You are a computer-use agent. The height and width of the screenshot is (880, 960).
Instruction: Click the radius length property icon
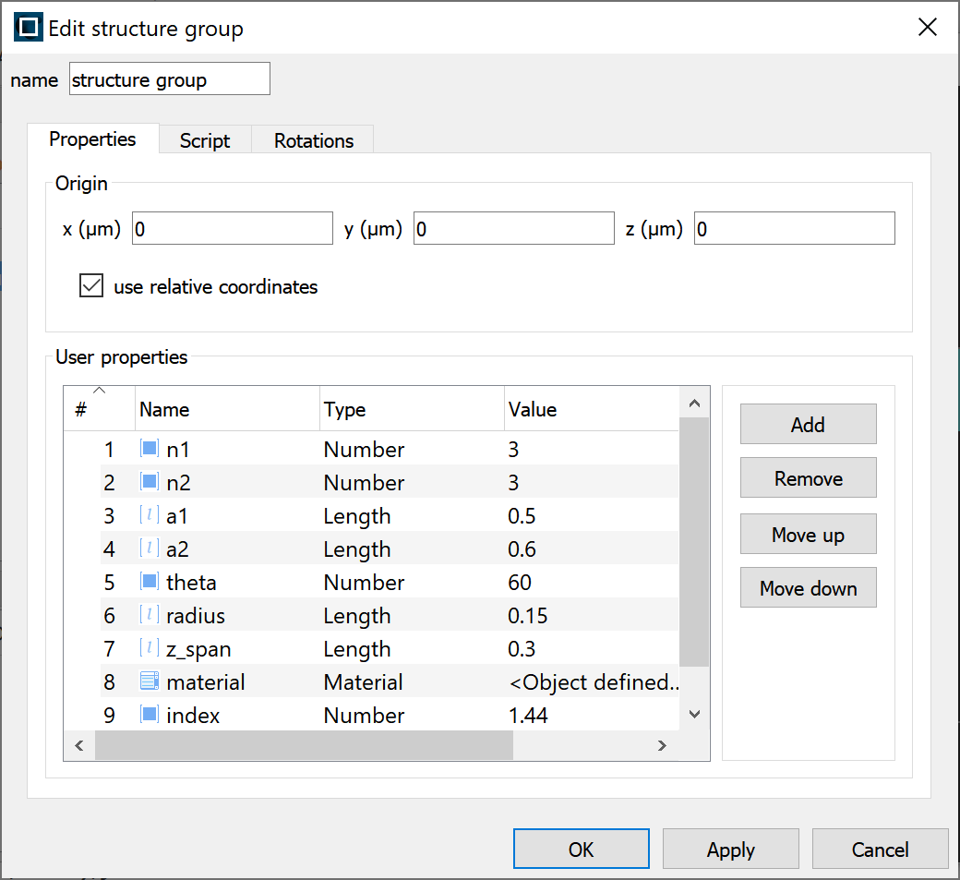tap(149, 615)
